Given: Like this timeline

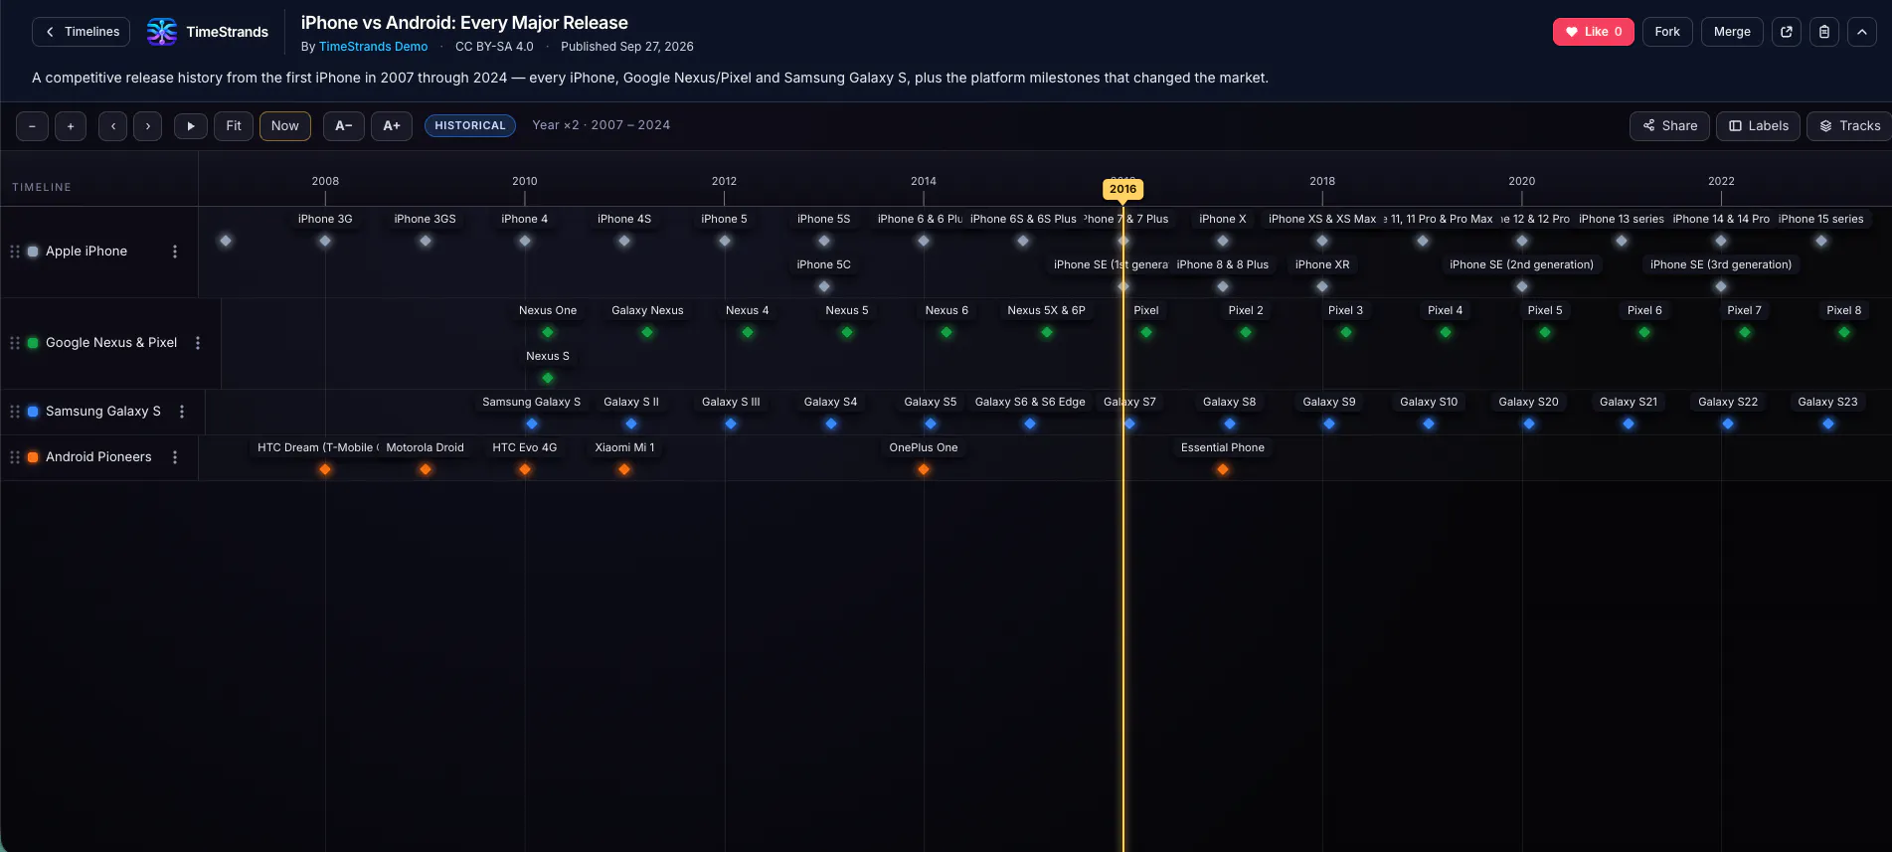Looking at the screenshot, I should click(1594, 32).
